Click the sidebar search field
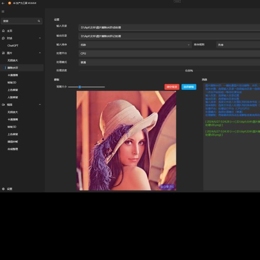Viewport: 260px width, 260px height. point(22,21)
